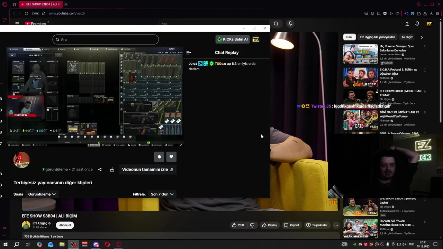Image resolution: width=443 pixels, height=249 pixels.
Task: Open Opera downloads icon
Action: pyautogui.click(x=432, y=13)
